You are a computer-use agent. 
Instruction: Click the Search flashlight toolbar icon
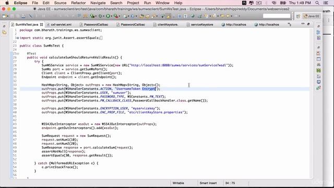pos(154,16)
